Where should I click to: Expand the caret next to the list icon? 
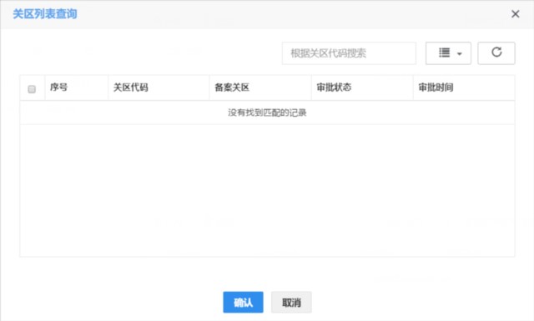click(x=460, y=54)
